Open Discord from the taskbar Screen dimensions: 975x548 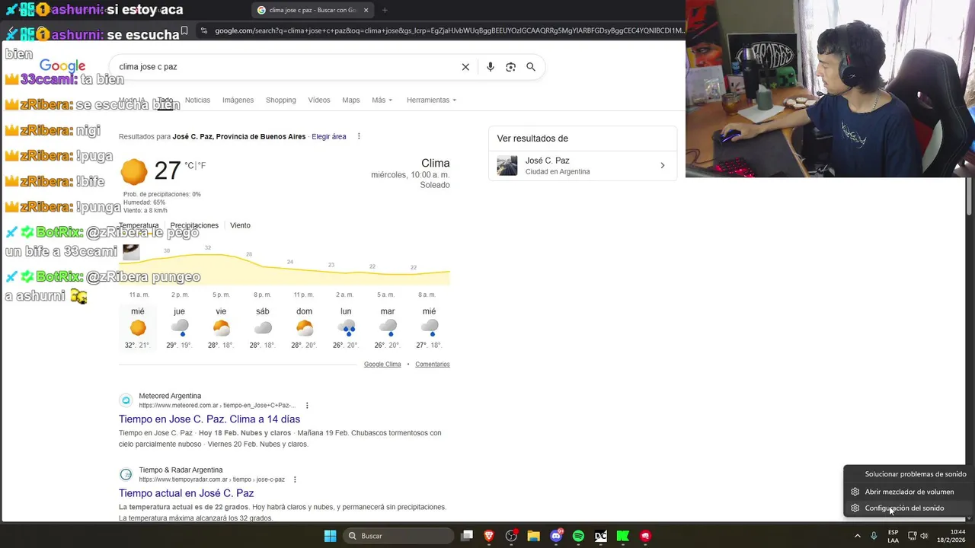(556, 536)
